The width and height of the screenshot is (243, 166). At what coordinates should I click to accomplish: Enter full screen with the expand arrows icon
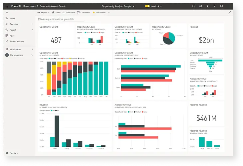point(229,13)
